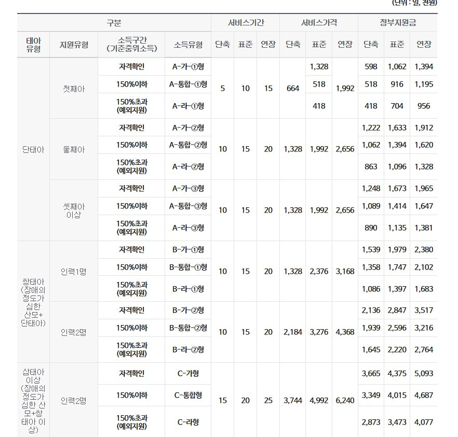Click the A-가-①형 cell

(188, 67)
